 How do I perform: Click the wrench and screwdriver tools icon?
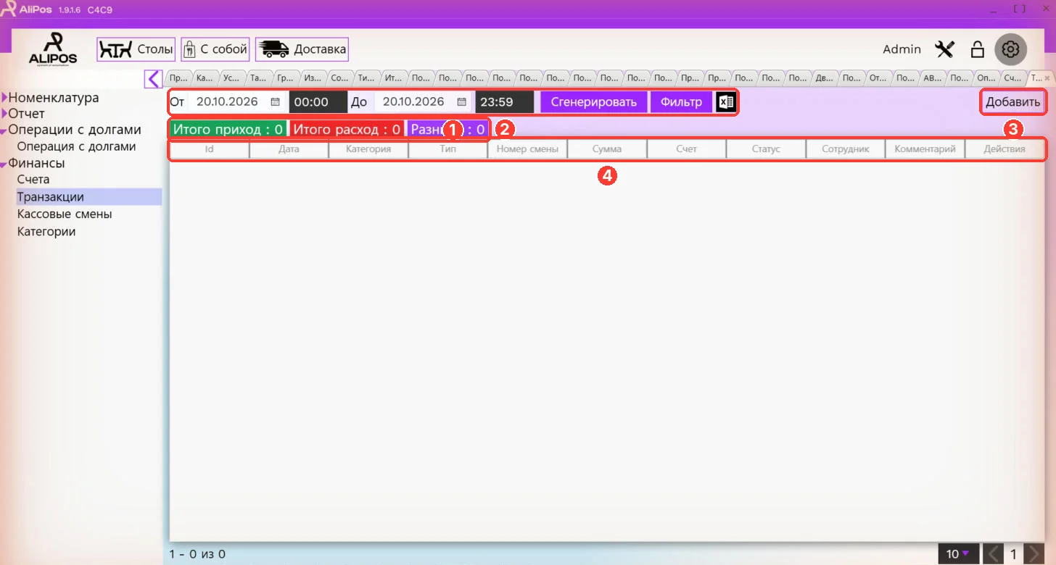945,49
